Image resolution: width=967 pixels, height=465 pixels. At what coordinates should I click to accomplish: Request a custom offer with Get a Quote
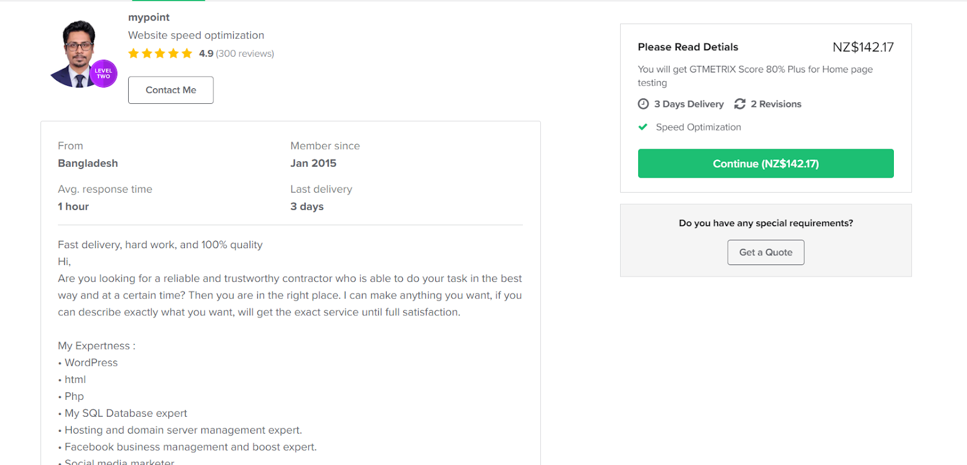pyautogui.click(x=766, y=252)
